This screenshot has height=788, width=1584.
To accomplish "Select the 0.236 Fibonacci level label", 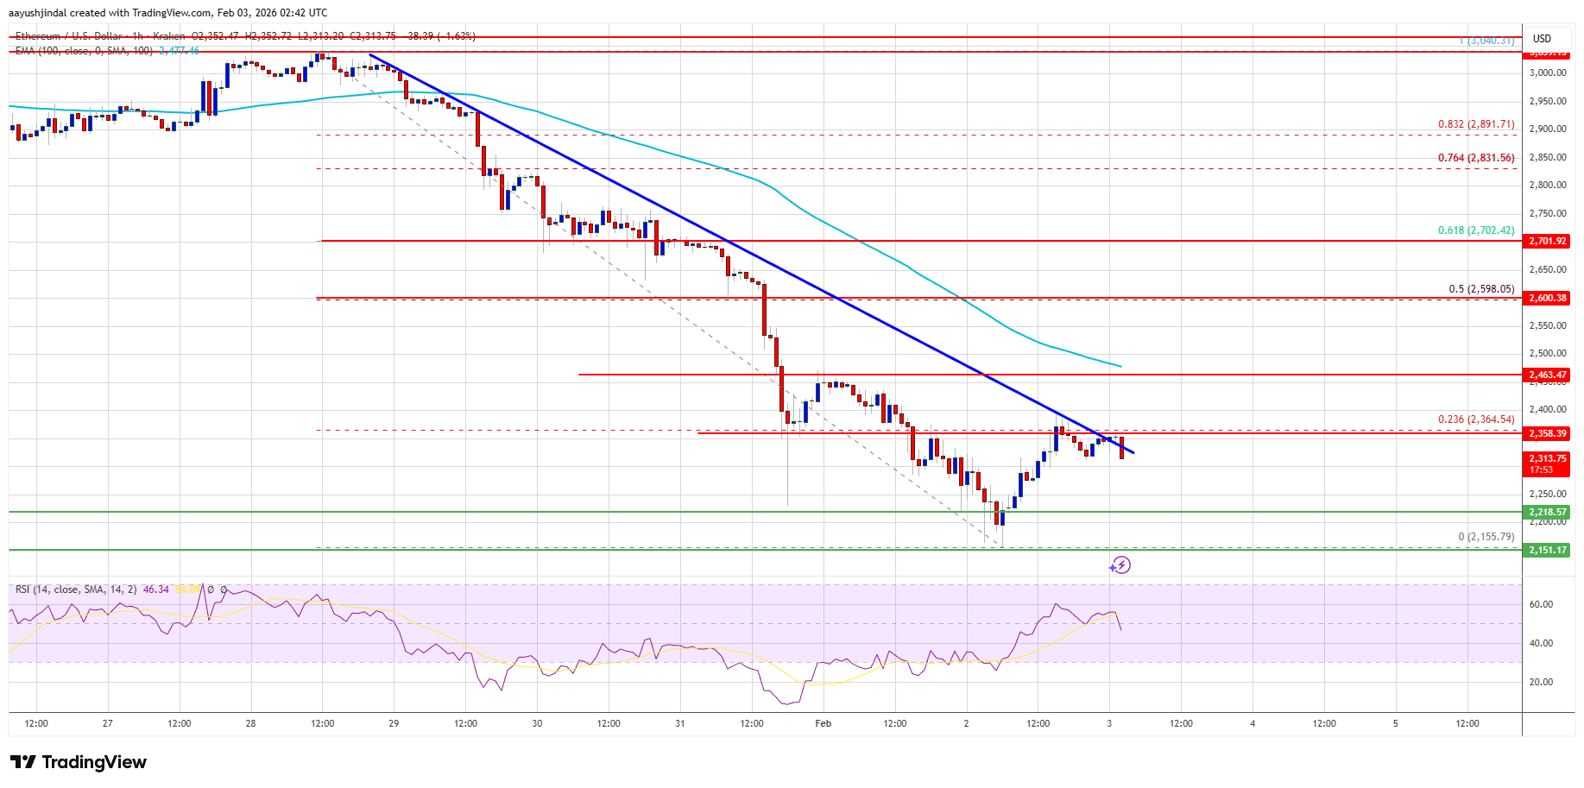I will (x=1475, y=419).
